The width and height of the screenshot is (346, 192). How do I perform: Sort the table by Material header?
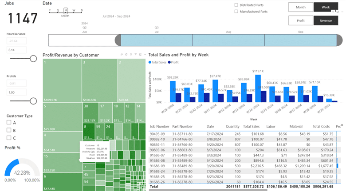click(x=296, y=127)
